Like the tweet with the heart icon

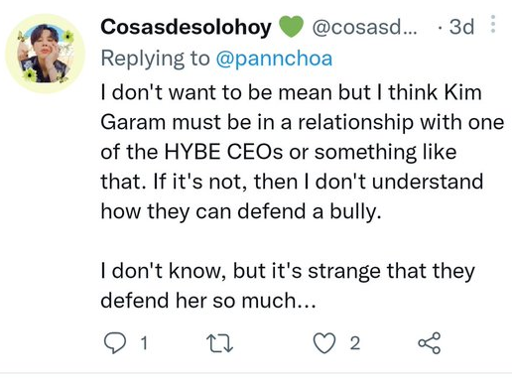click(324, 343)
